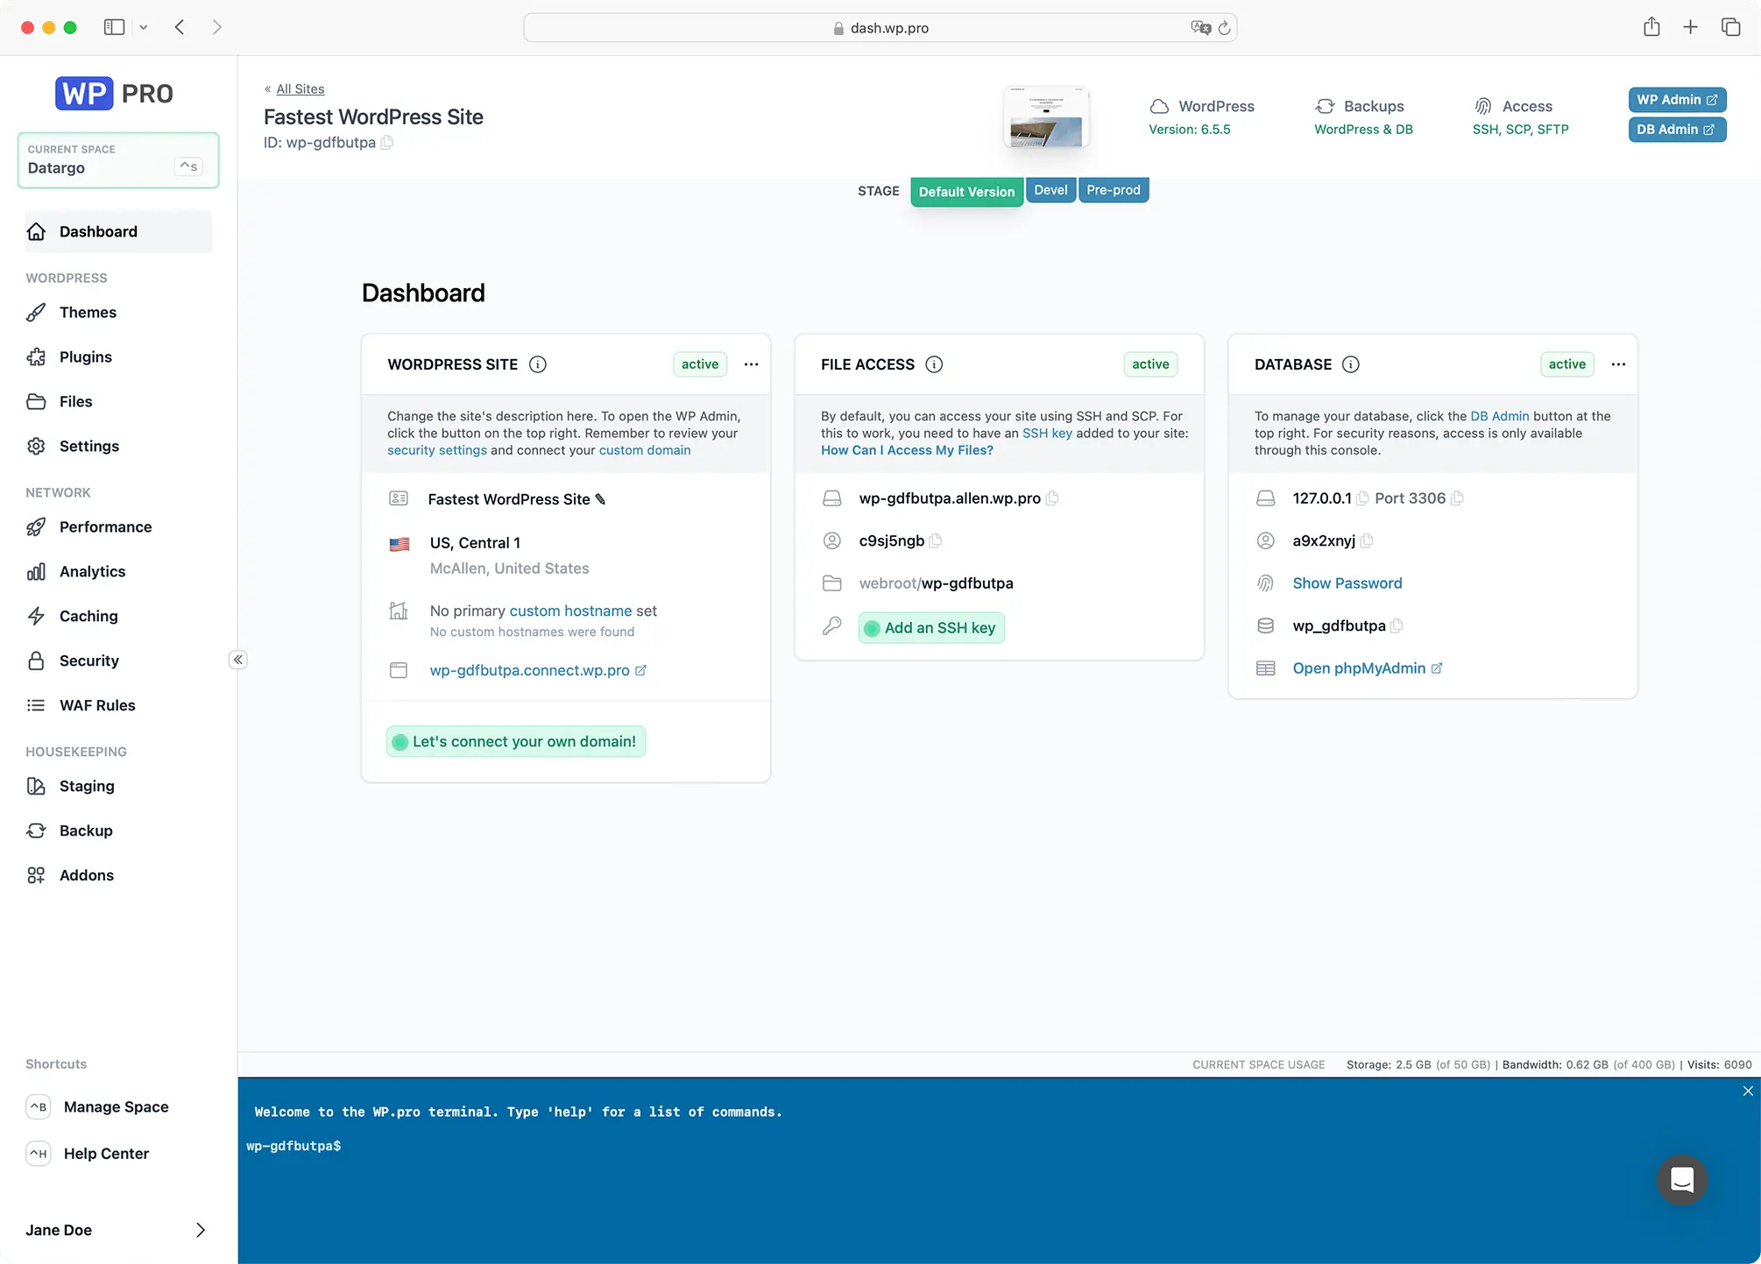Toggle Safari's sidebar button

[114, 27]
